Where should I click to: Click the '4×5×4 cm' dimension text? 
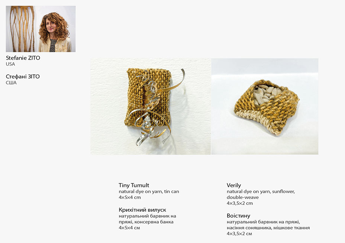130,197
